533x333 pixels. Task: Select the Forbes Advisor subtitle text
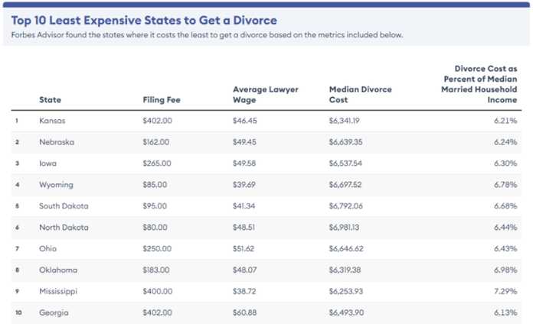tap(207, 35)
